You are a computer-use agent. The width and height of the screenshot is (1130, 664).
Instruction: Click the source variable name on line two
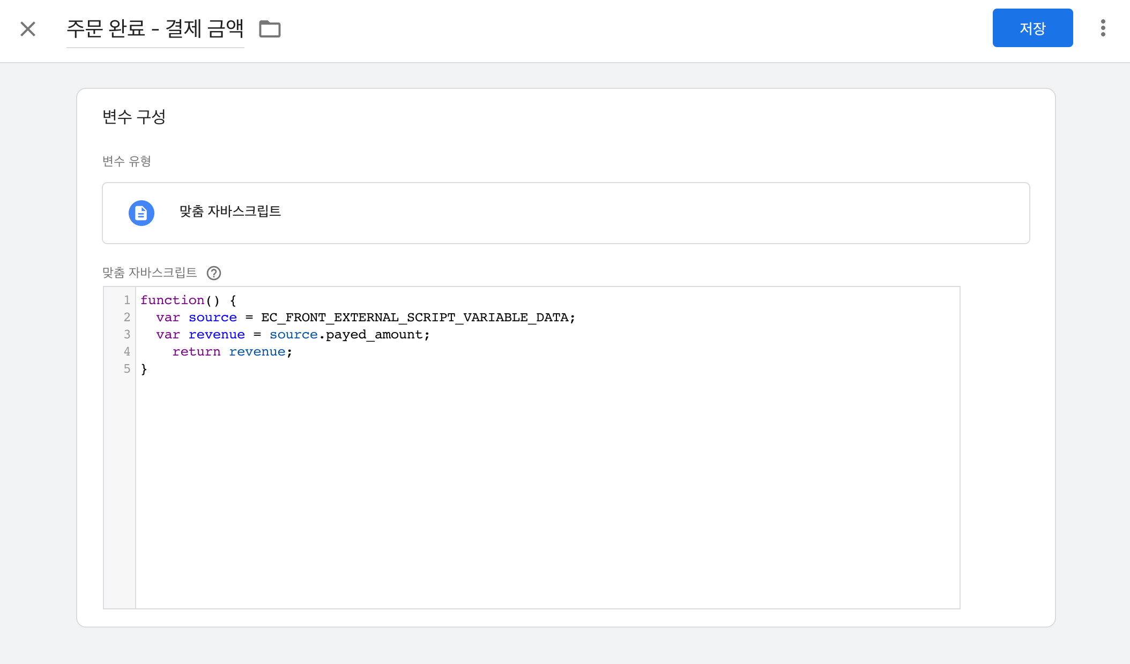pos(213,318)
